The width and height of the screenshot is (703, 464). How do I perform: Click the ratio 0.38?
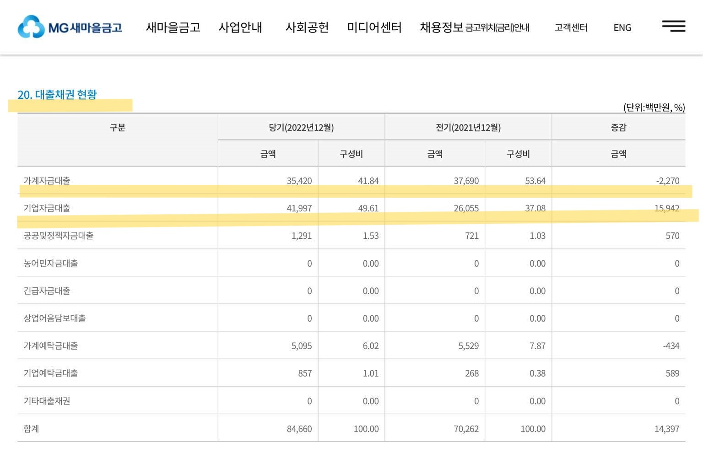tap(538, 374)
